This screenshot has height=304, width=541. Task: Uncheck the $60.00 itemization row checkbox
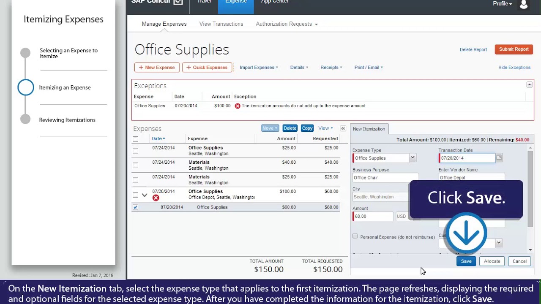click(x=135, y=207)
